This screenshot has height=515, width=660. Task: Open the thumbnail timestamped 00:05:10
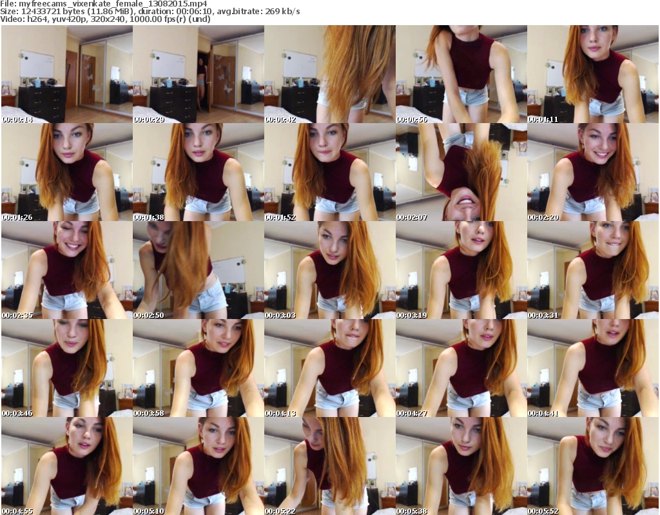coord(199,466)
